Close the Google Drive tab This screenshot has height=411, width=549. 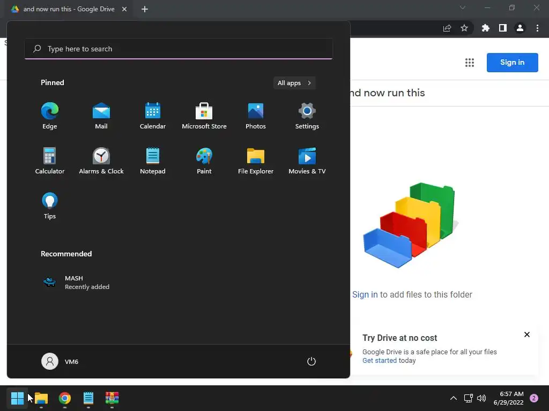(x=124, y=9)
